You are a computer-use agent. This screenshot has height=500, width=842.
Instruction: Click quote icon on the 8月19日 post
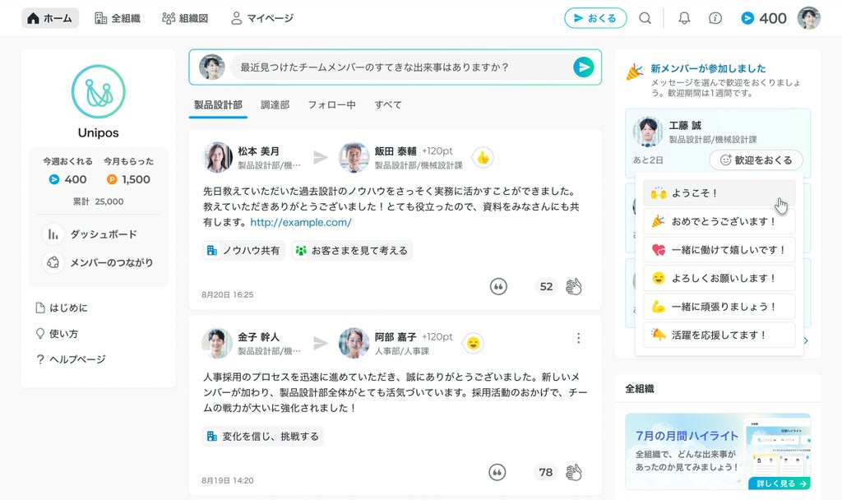pos(497,473)
